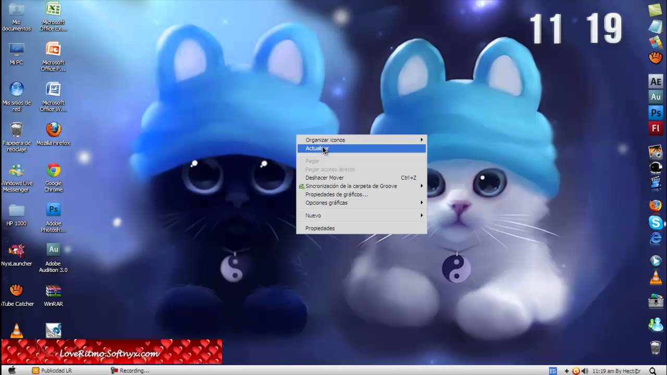
Task: Open Internet Explorer from the dock
Action: [656, 239]
